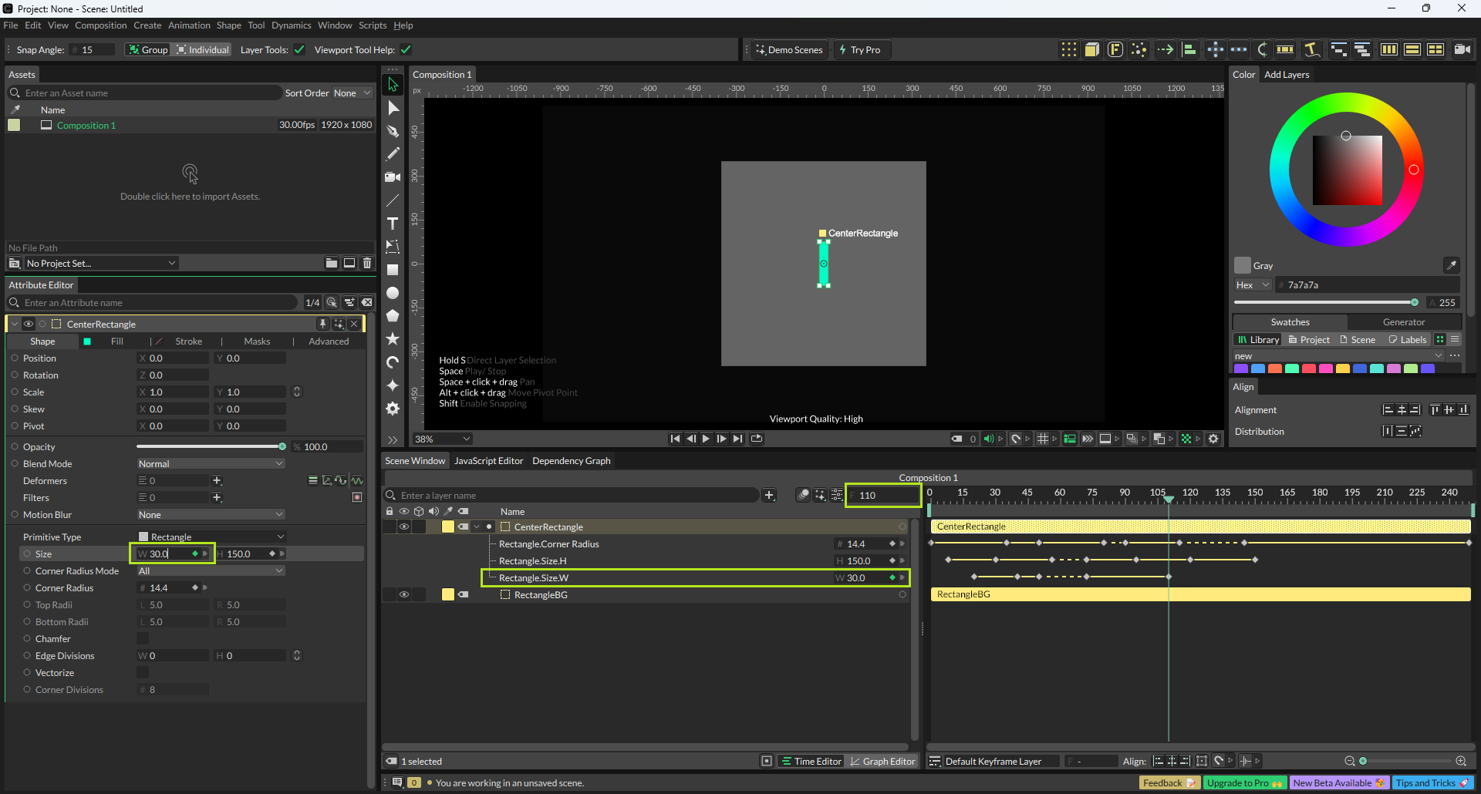Click the Play button in viewport
1481x794 pixels.
coord(706,439)
